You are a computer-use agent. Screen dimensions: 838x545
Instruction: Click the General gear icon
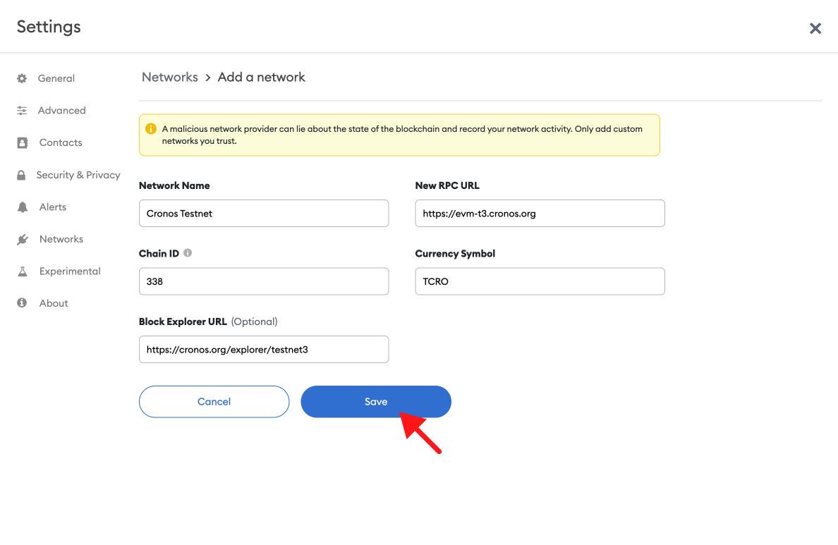click(x=22, y=78)
